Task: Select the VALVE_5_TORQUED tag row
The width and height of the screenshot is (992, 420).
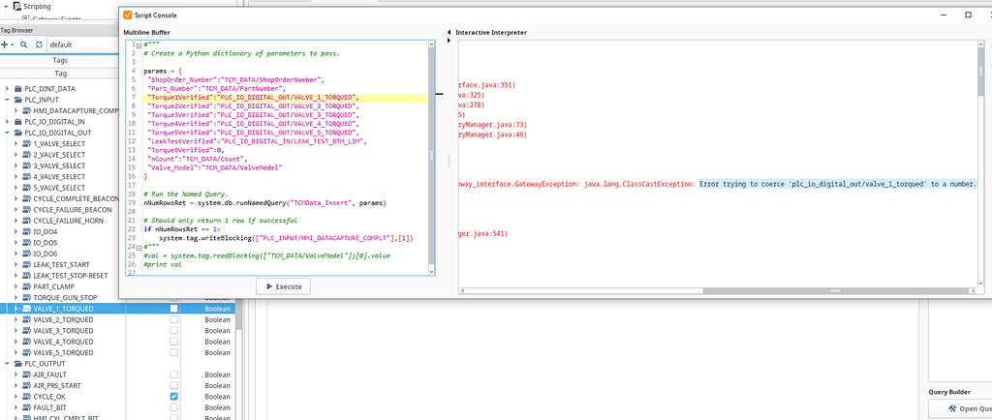Action: click(117, 352)
